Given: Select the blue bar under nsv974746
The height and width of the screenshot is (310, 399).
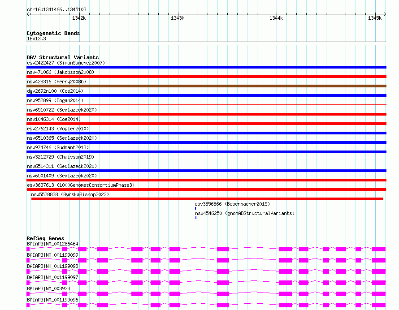Looking at the screenshot, I should point(206,152).
